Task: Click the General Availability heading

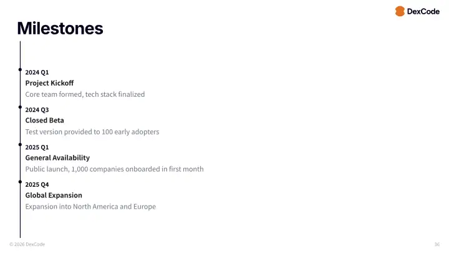Action: pos(57,158)
